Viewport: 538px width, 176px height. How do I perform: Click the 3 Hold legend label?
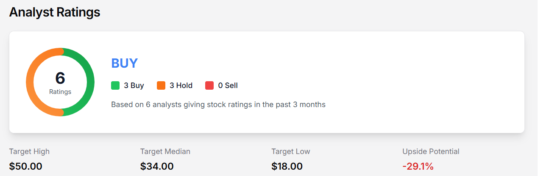(181, 85)
